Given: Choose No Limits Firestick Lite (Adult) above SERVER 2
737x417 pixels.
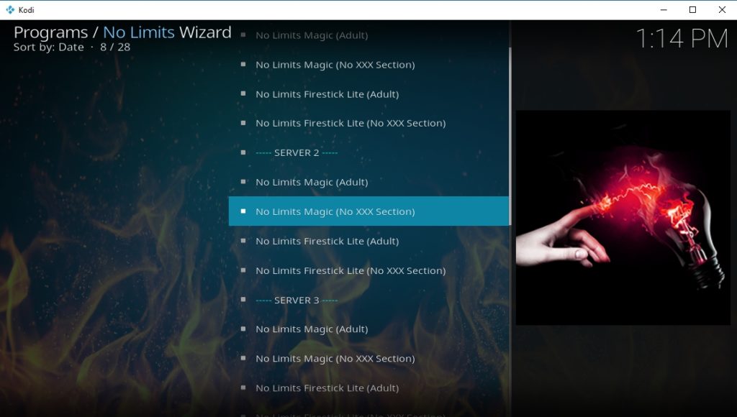Looking at the screenshot, I should click(368, 94).
